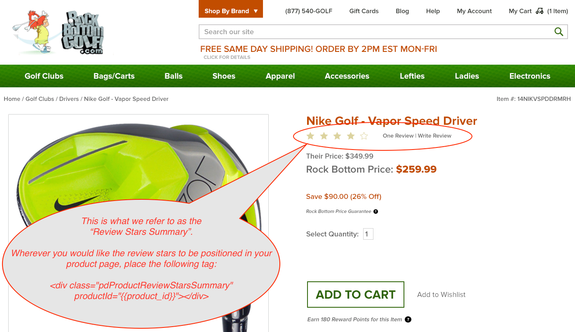Open the shopping cart icon

pyautogui.click(x=539, y=11)
